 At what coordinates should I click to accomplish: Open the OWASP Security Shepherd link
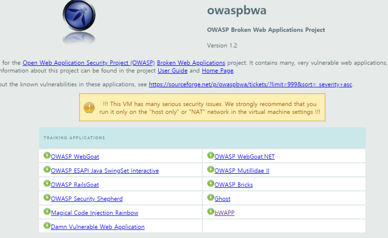87,199
